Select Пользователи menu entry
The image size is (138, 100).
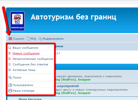click(23, 85)
